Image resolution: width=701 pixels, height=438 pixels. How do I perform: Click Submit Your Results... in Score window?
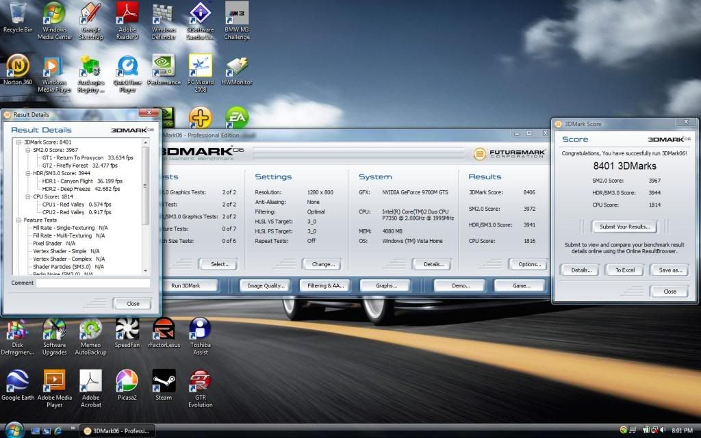(x=624, y=227)
